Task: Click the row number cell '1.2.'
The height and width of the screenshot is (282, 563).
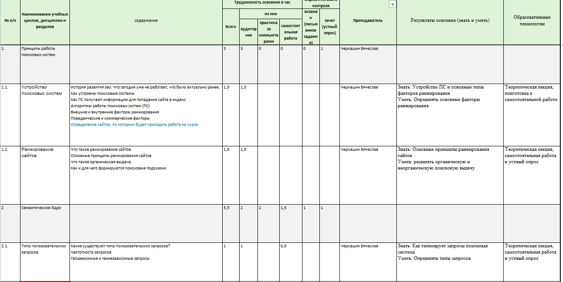Action: (10, 175)
